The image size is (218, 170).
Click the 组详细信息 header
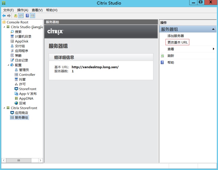[x=64, y=57]
